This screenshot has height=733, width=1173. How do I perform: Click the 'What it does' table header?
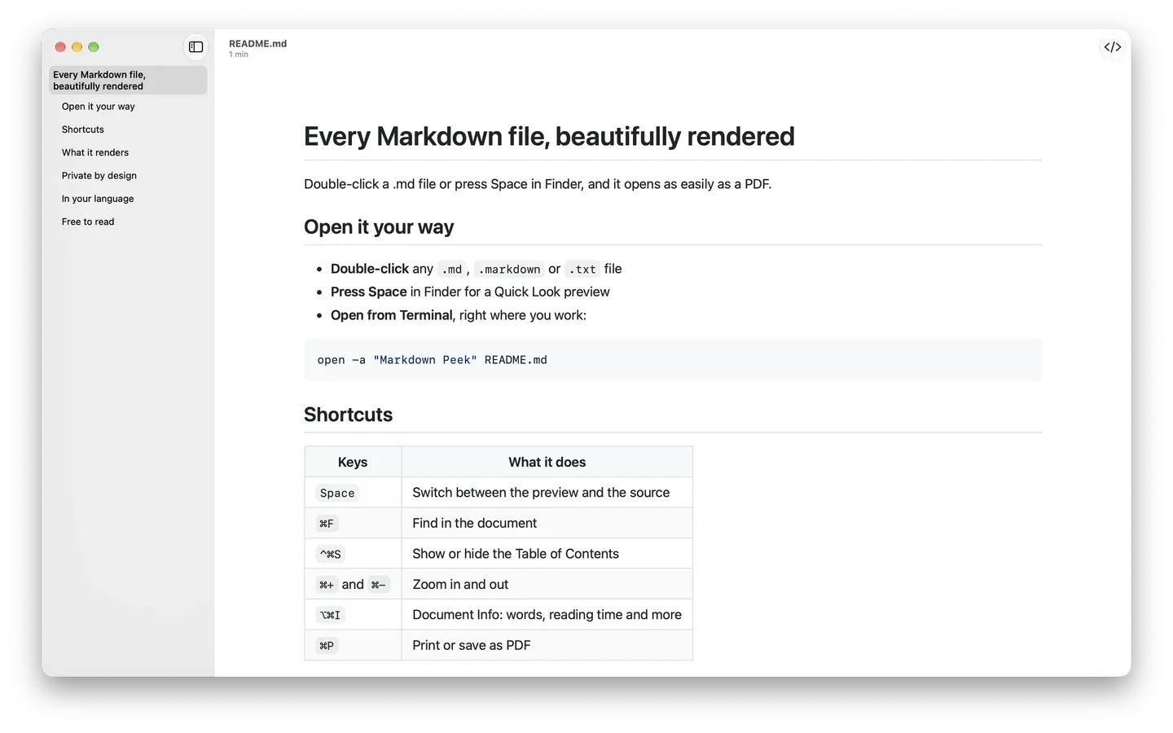[x=547, y=462]
